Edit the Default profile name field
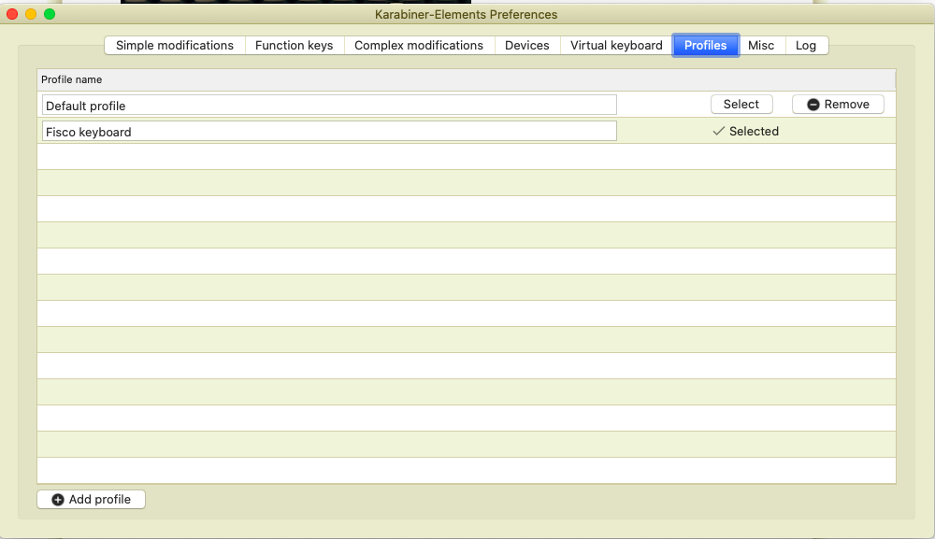 [329, 106]
